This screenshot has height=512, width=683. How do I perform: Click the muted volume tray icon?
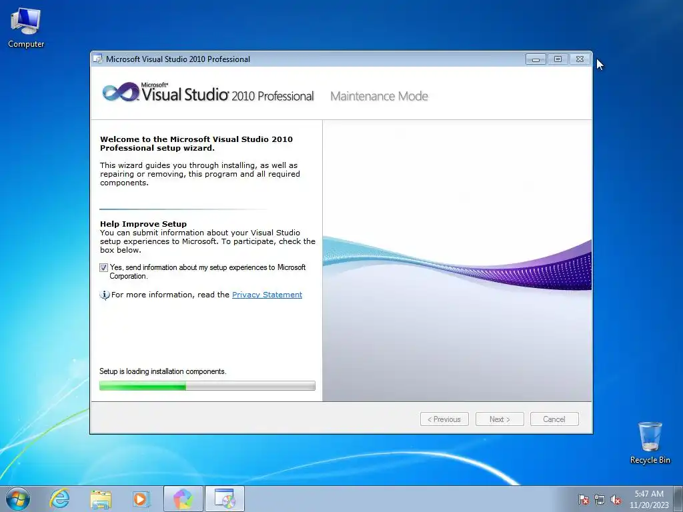pos(616,499)
